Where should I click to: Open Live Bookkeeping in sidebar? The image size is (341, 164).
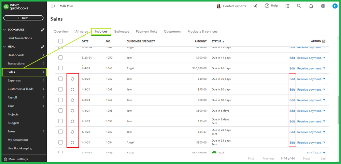[x=20, y=148]
